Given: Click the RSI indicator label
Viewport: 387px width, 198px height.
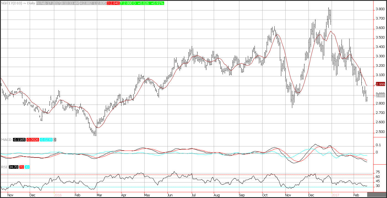Looking at the screenshot, I should (4, 167).
